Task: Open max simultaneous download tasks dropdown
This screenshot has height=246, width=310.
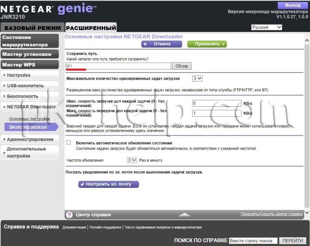Action: point(197,78)
